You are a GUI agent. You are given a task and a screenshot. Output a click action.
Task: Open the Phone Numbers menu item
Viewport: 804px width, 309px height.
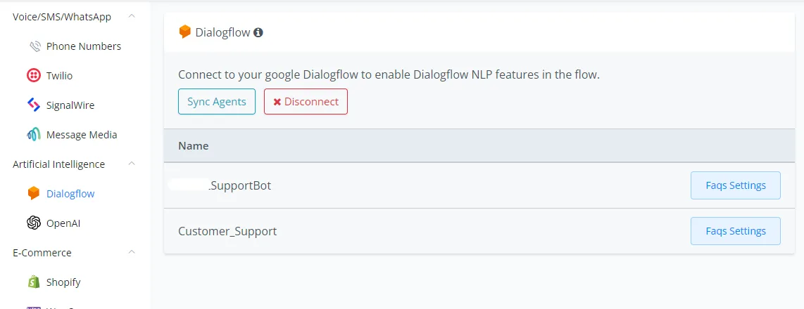(84, 46)
